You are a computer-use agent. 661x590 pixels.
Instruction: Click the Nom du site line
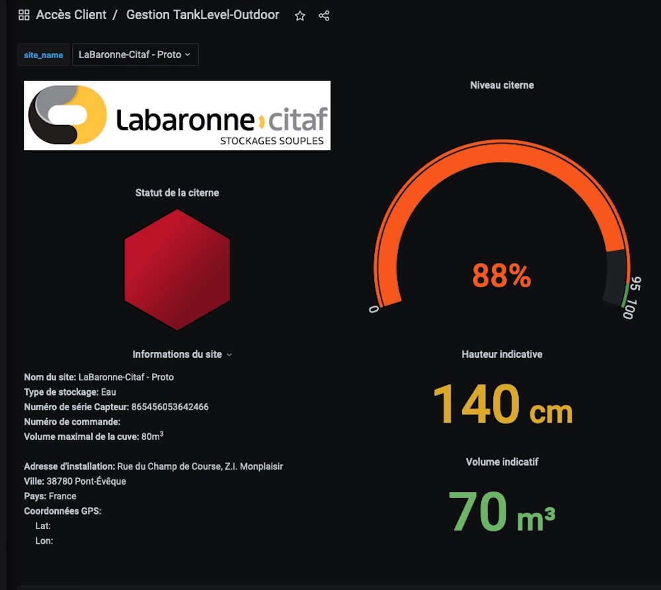[98, 377]
